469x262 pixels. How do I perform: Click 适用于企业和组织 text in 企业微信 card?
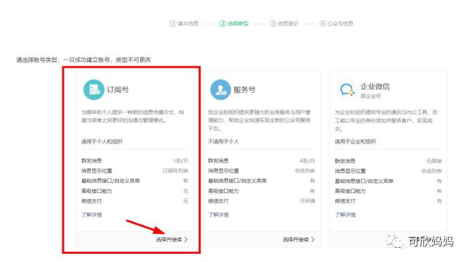356,141
